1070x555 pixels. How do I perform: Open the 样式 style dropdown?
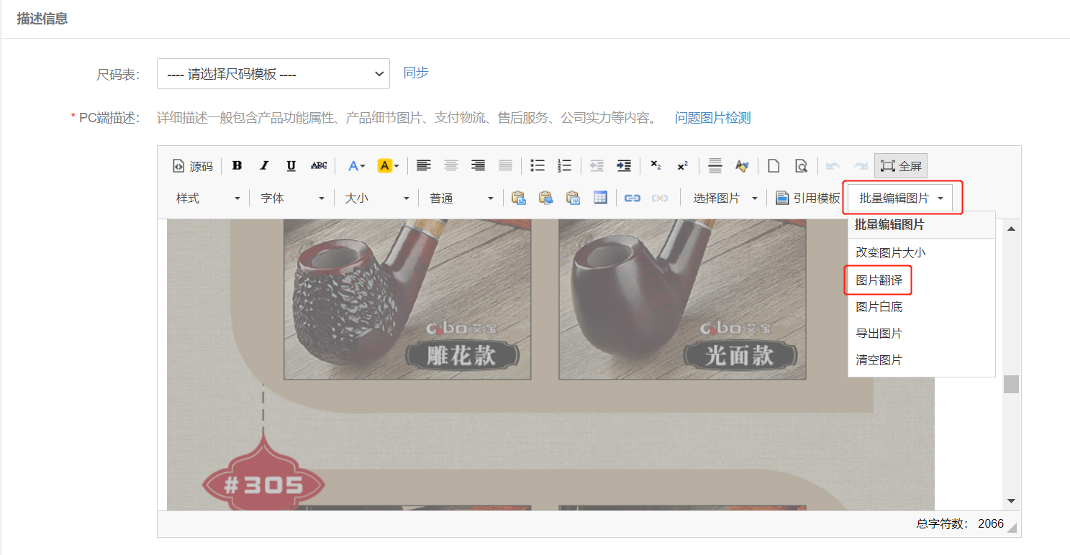[208, 198]
